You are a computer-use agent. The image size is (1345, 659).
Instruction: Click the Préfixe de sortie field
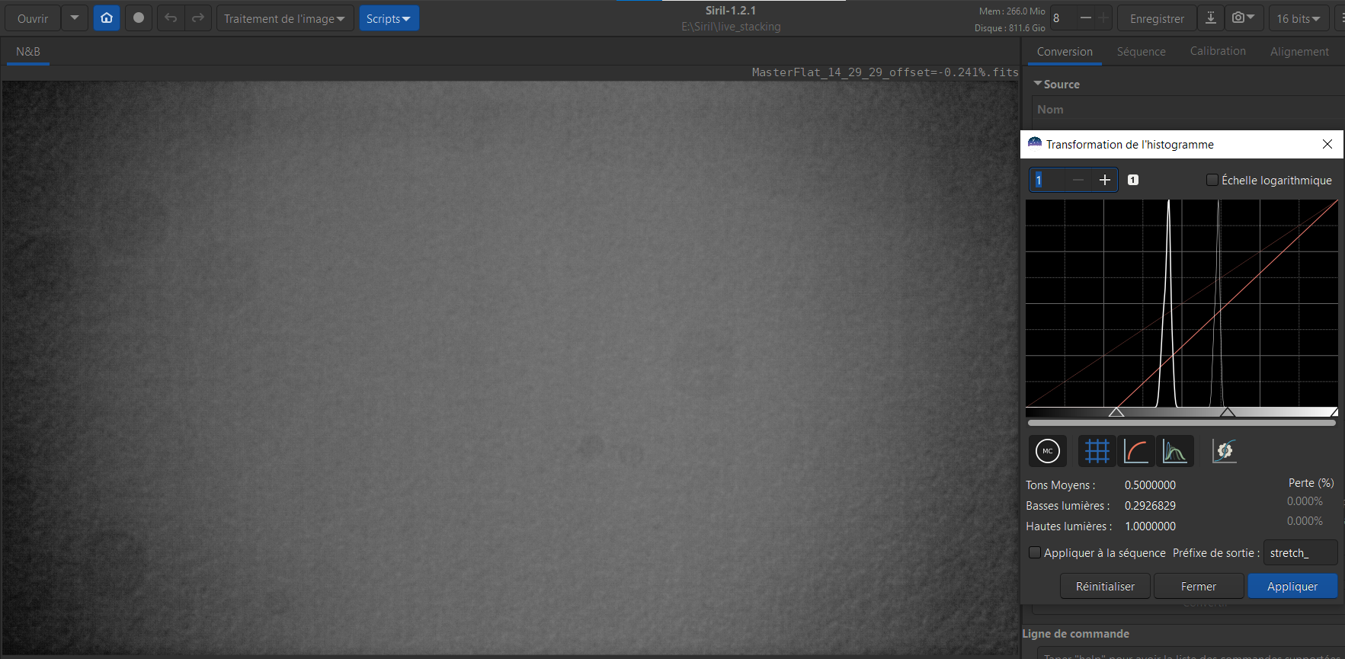pyautogui.click(x=1300, y=552)
